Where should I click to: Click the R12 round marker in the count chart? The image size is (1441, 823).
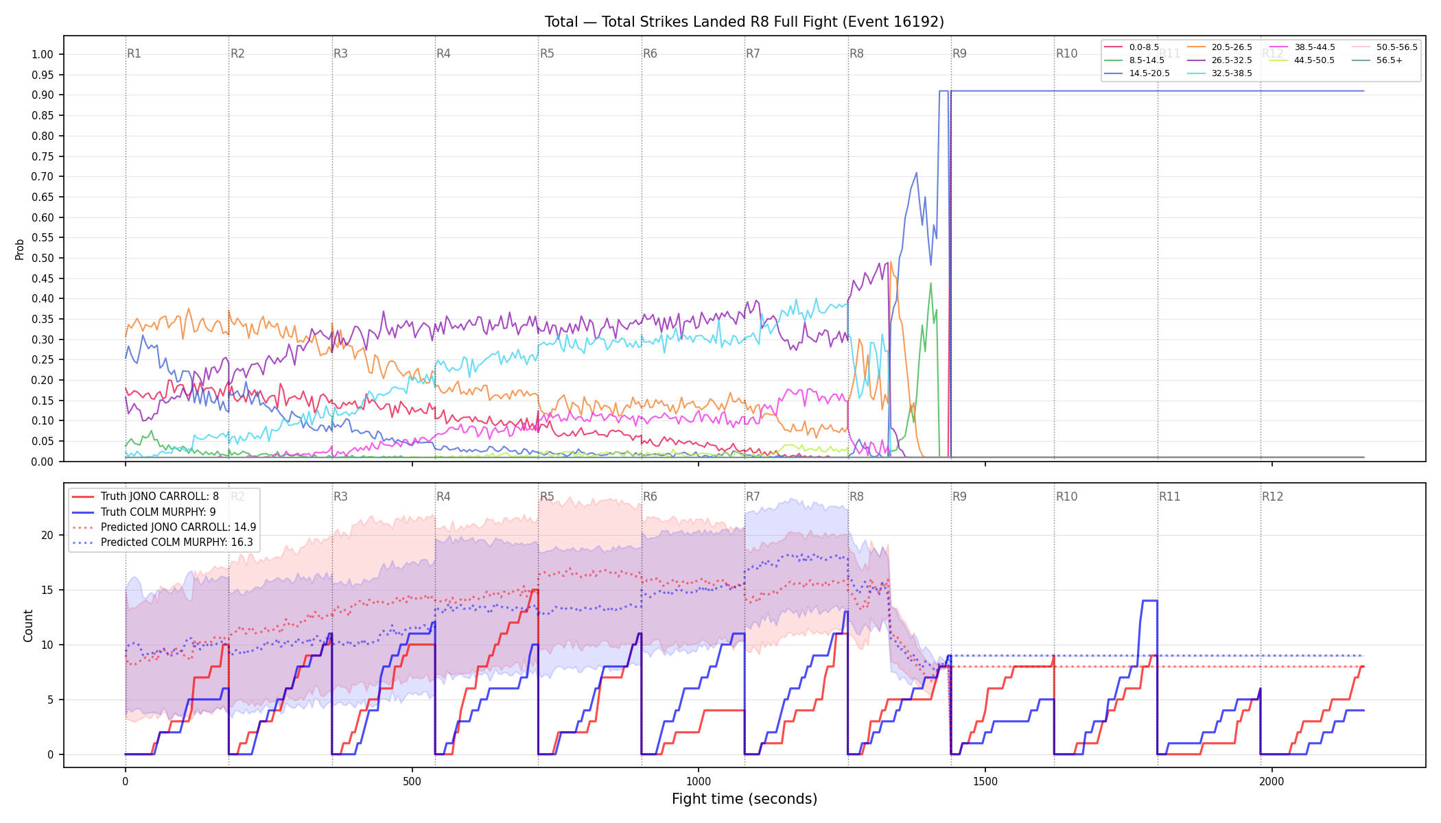(1273, 497)
